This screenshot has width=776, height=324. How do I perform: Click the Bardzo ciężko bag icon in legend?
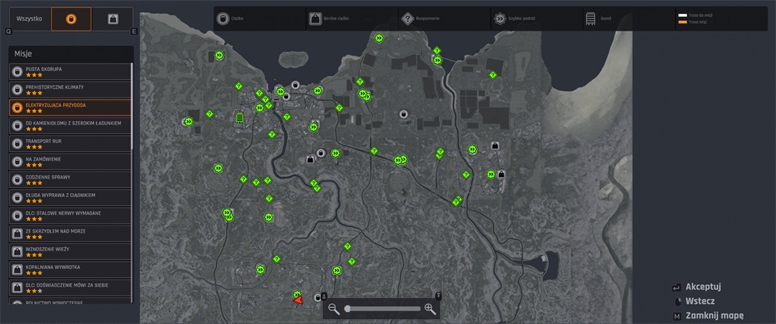[315, 19]
